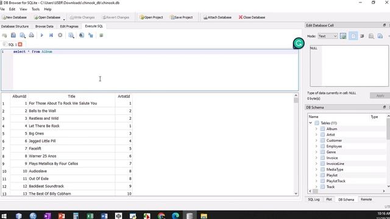390x219 pixels.
Task: Select Playlist in schema tree
Action: point(331,175)
